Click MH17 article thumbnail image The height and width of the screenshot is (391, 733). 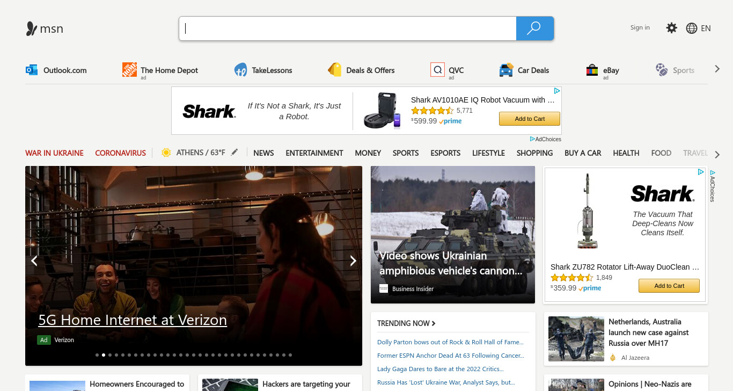tap(576, 339)
